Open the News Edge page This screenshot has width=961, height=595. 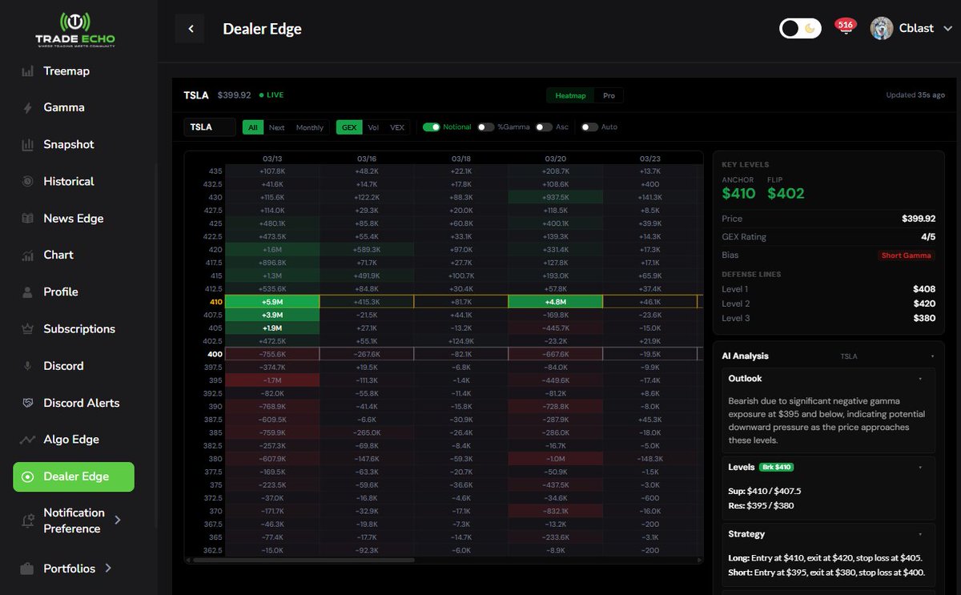click(x=74, y=219)
